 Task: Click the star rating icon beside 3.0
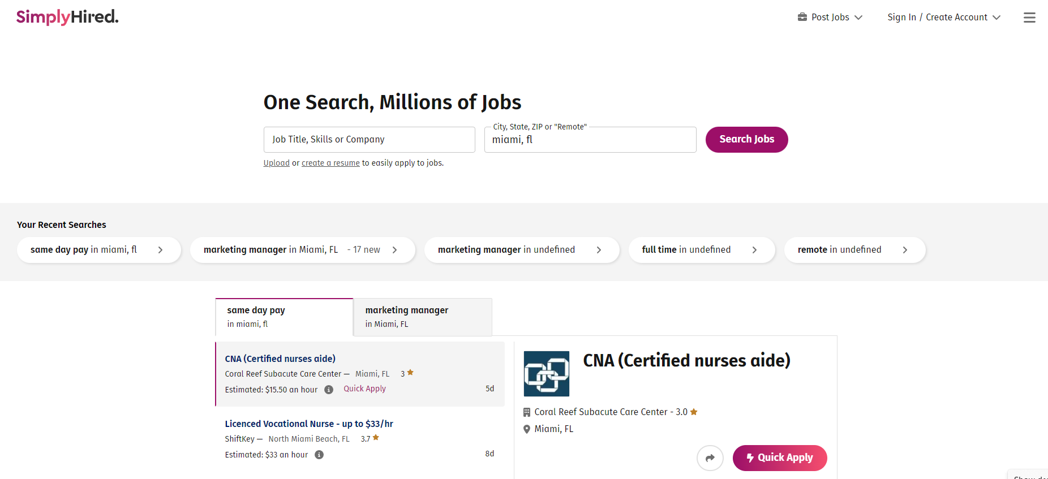[x=693, y=412]
